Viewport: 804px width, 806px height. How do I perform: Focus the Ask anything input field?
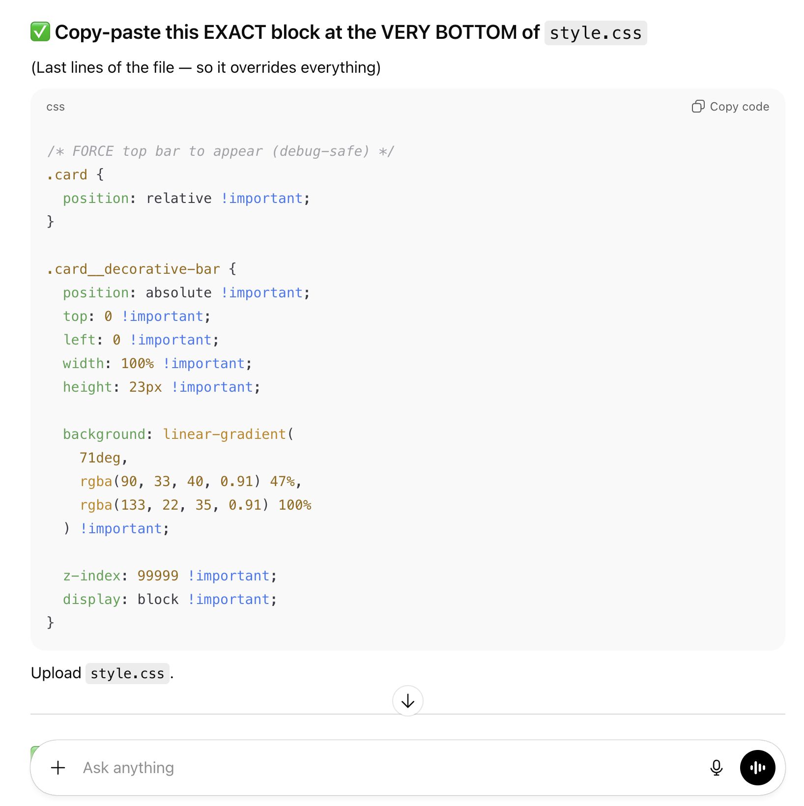tap(295, 767)
